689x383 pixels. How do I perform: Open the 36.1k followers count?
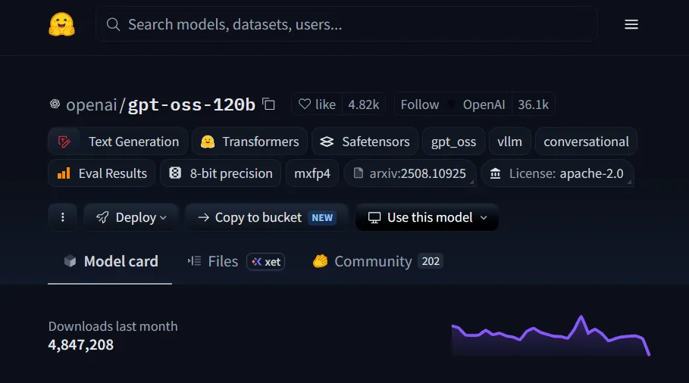click(x=533, y=104)
